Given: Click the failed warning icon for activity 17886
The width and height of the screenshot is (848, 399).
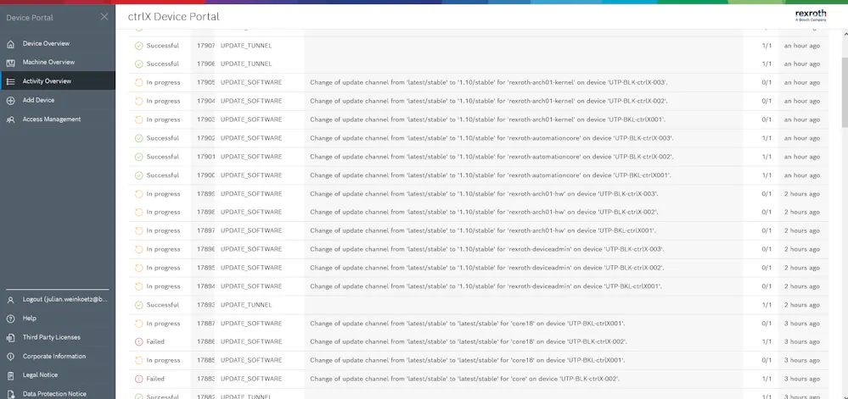Looking at the screenshot, I should (x=139, y=341).
